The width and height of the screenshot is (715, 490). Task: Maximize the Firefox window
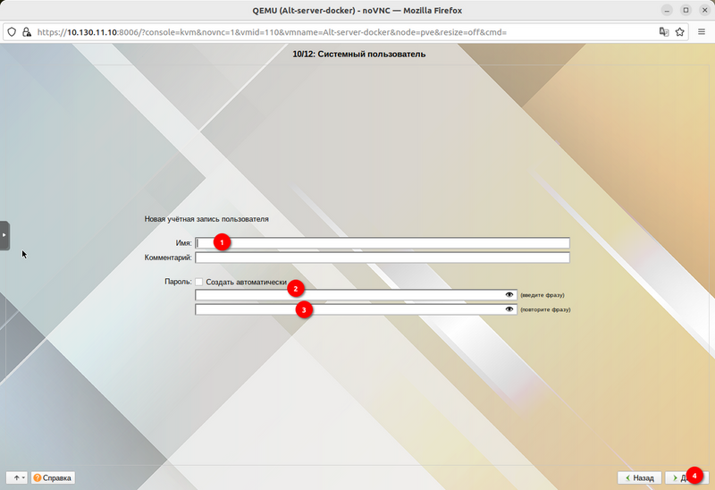click(685, 10)
